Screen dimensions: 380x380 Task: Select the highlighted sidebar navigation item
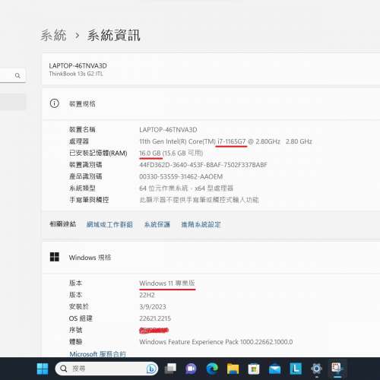point(13,102)
